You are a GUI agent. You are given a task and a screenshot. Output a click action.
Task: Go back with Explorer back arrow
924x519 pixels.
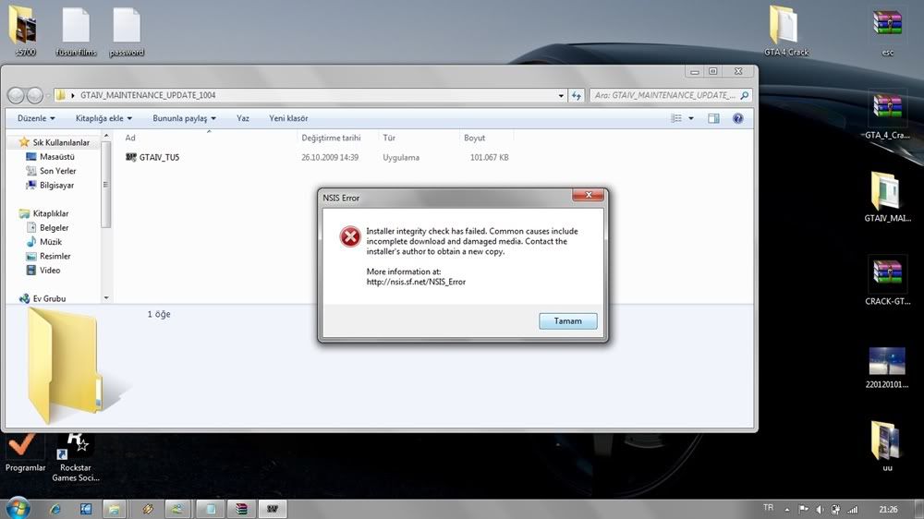[x=17, y=95]
